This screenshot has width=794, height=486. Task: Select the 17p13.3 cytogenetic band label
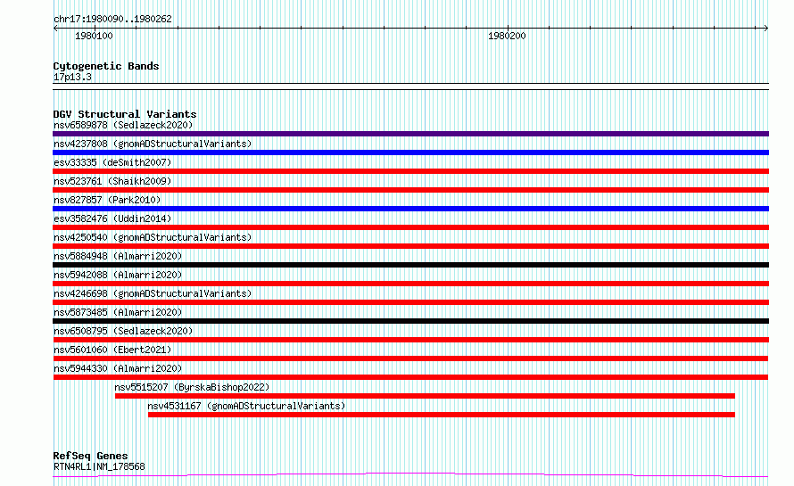pyautogui.click(x=72, y=77)
